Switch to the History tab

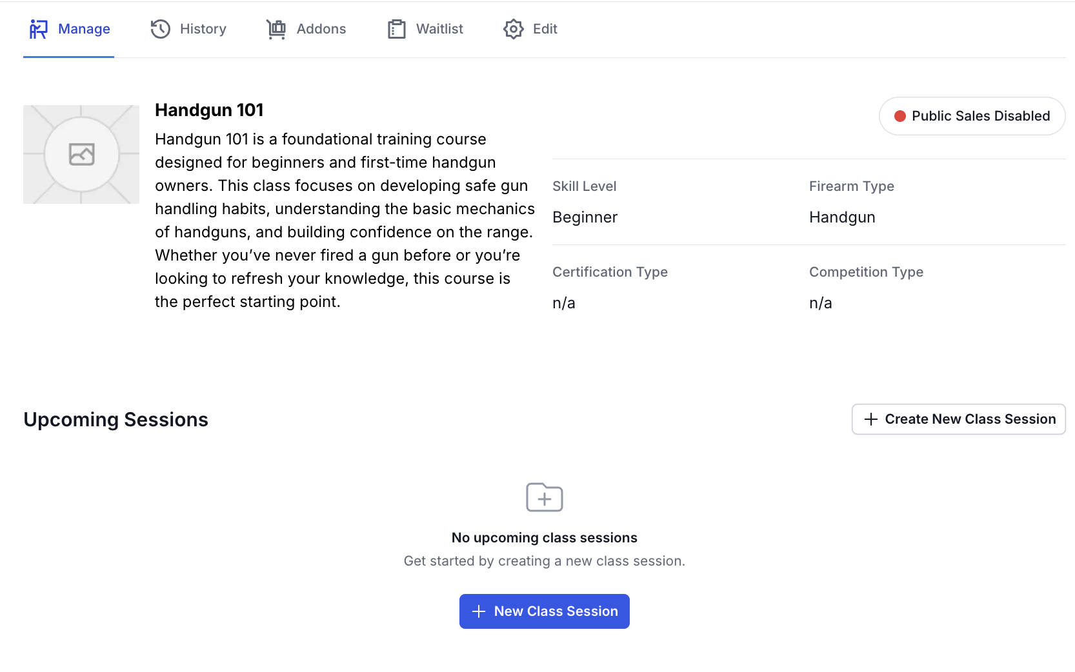pos(188,29)
